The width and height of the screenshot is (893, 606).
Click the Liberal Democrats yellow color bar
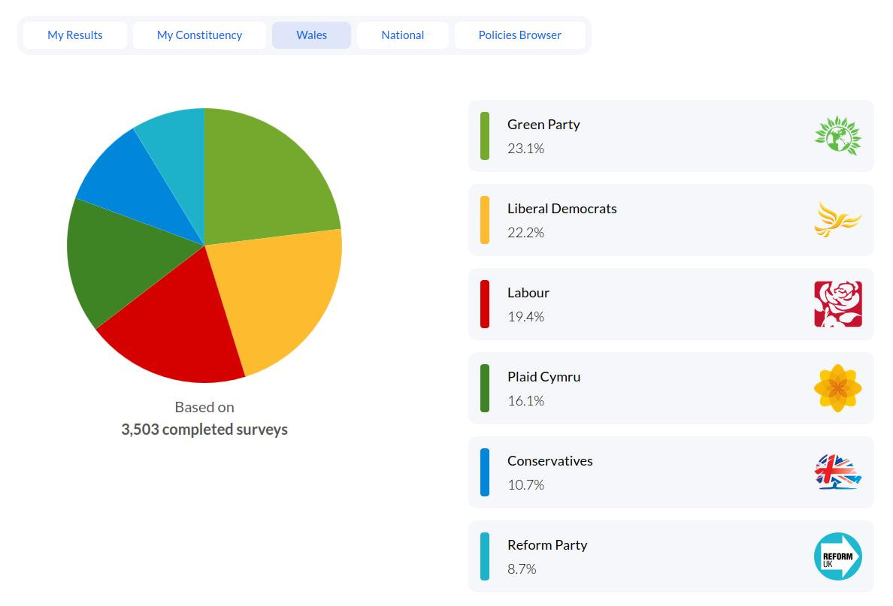tap(485, 219)
